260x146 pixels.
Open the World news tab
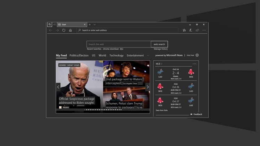(102, 55)
